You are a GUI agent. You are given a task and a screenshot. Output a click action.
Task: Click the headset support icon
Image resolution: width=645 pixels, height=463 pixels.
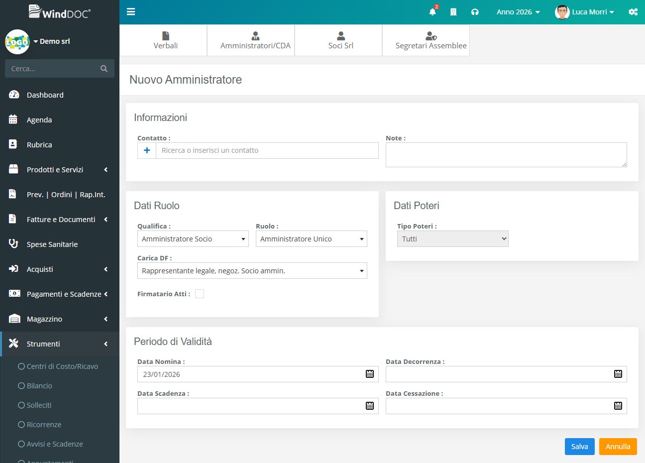click(x=475, y=12)
